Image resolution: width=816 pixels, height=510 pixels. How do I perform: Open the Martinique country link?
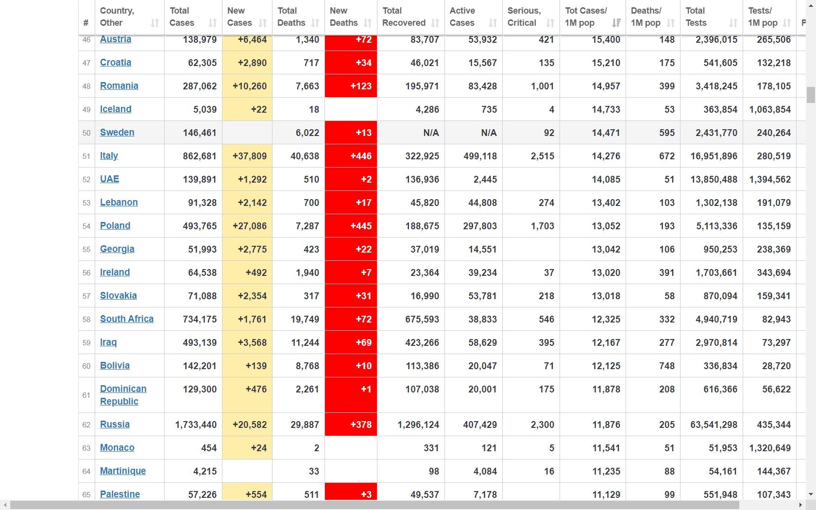click(123, 471)
